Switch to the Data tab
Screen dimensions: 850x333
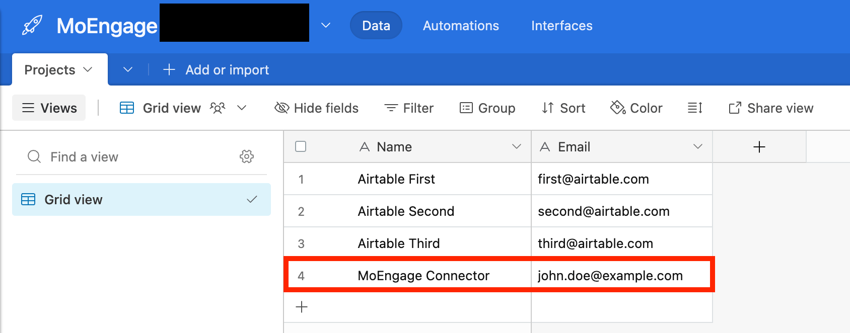pos(376,26)
